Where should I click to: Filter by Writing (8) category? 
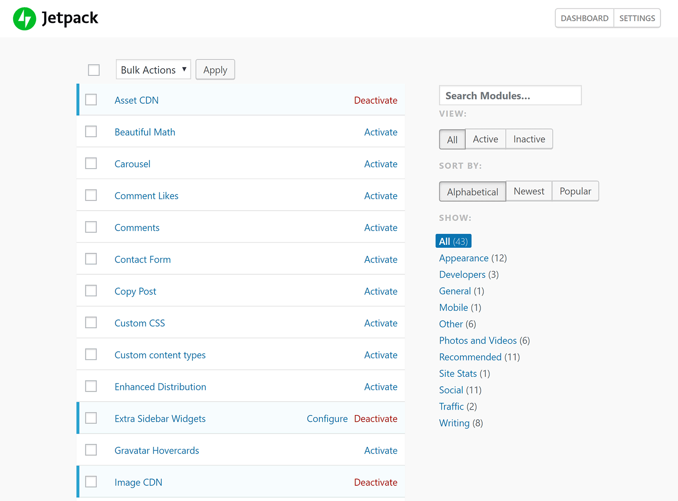pyautogui.click(x=461, y=423)
